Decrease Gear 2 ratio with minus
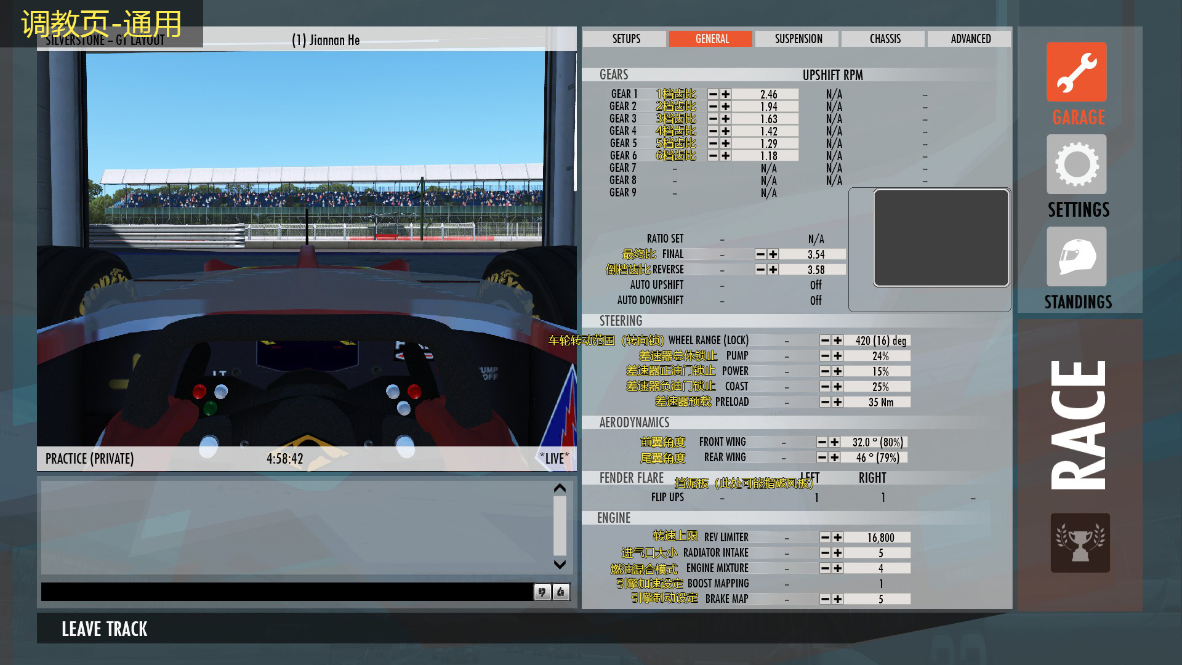The width and height of the screenshot is (1182, 665). point(713,107)
